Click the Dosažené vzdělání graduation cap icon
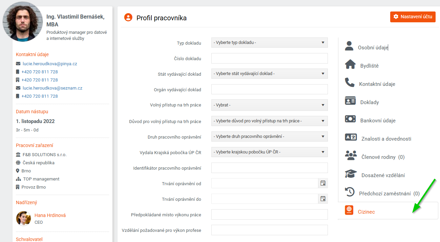The width and height of the screenshot is (440, 242). tap(351, 174)
